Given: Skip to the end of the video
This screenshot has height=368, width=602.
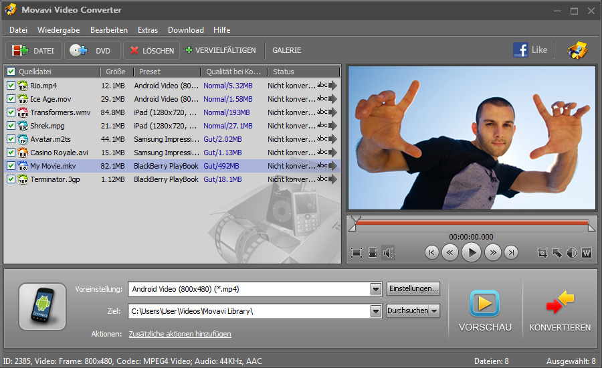Looking at the screenshot, I should (511, 252).
